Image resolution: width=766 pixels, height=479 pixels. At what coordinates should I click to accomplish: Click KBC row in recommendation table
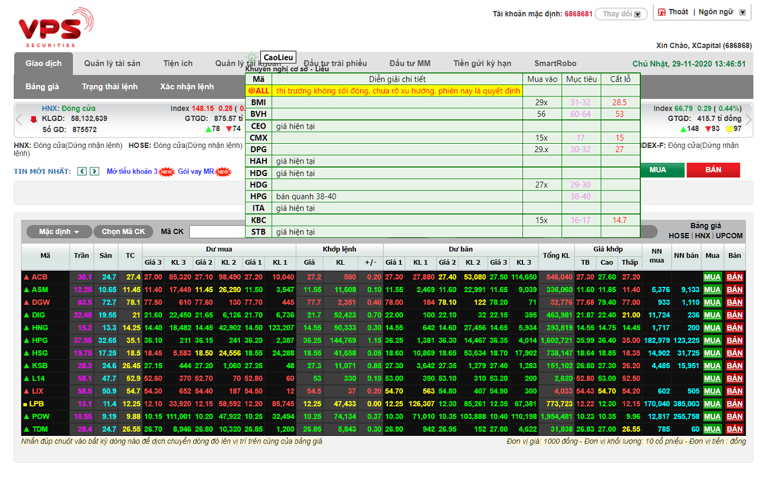tap(442, 220)
